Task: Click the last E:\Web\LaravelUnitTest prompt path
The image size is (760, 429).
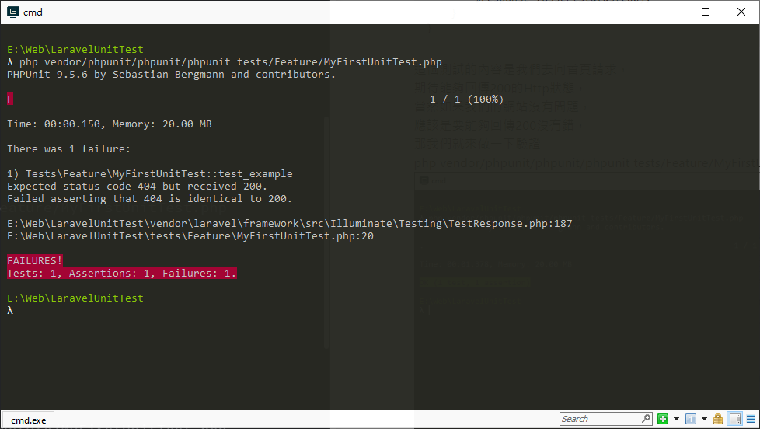Action: tap(75, 298)
